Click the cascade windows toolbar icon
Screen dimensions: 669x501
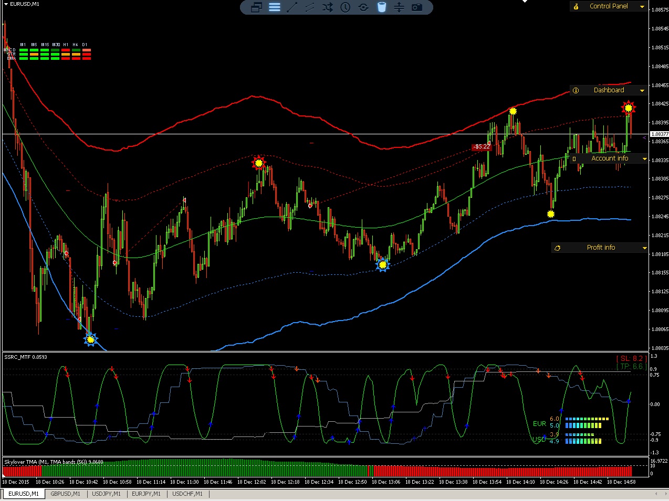pos(256,7)
